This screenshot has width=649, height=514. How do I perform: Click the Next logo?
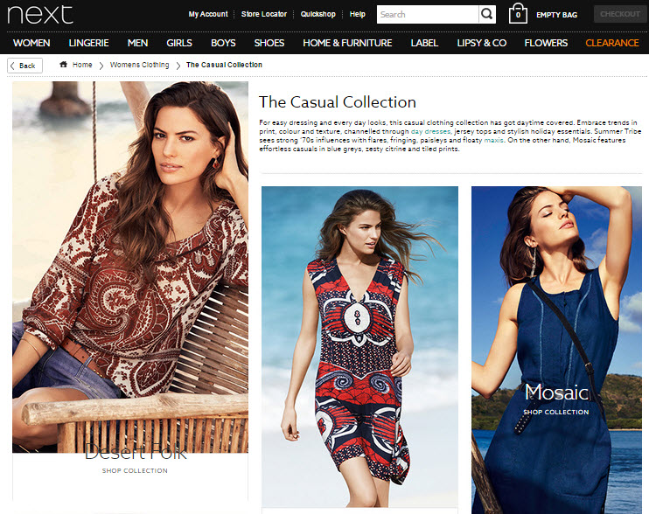pos(40,14)
